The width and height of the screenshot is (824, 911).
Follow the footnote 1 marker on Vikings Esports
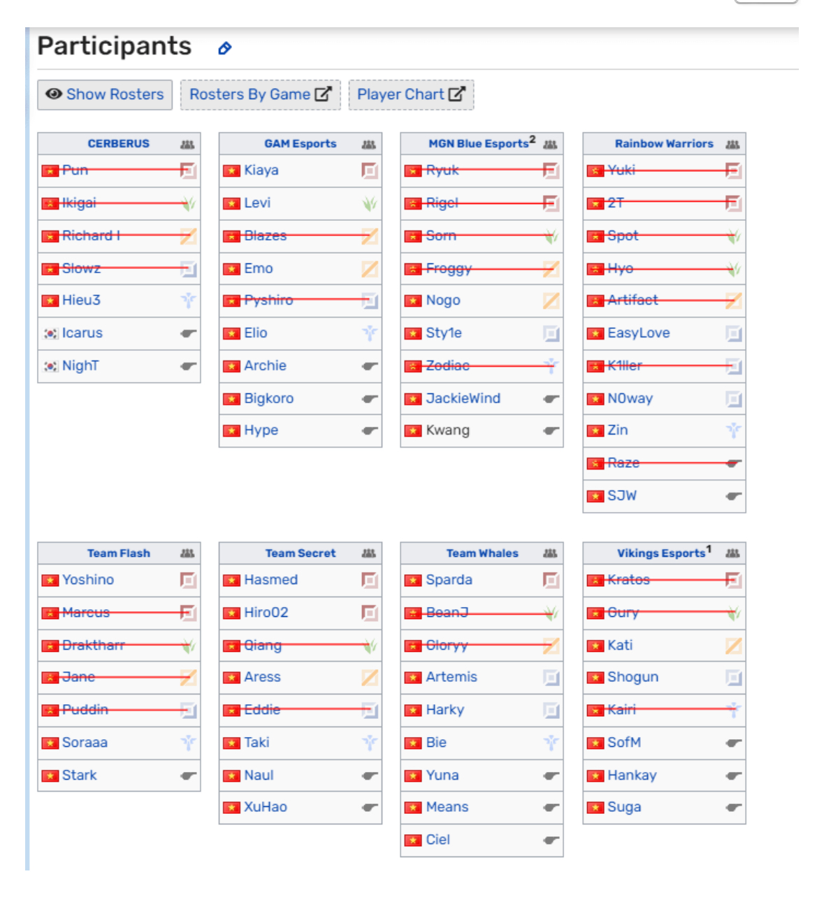[709, 549]
